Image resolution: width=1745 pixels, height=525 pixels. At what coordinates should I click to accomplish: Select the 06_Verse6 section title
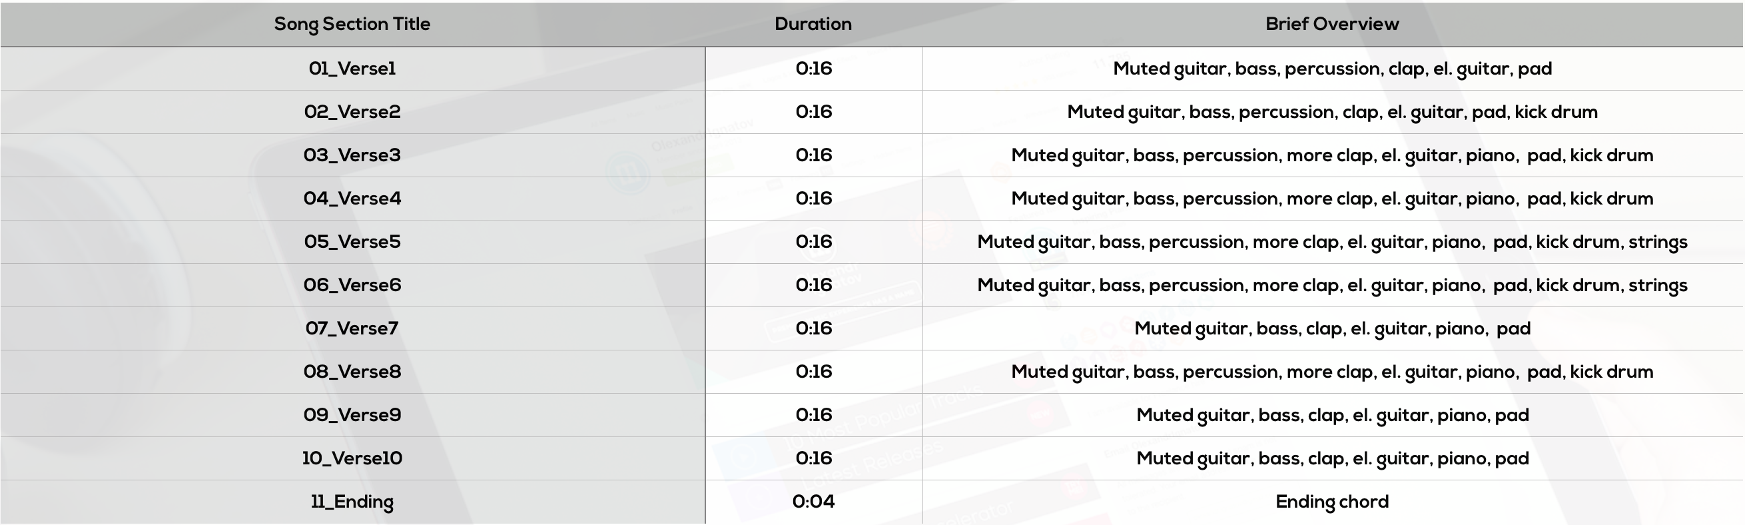pyautogui.click(x=352, y=285)
